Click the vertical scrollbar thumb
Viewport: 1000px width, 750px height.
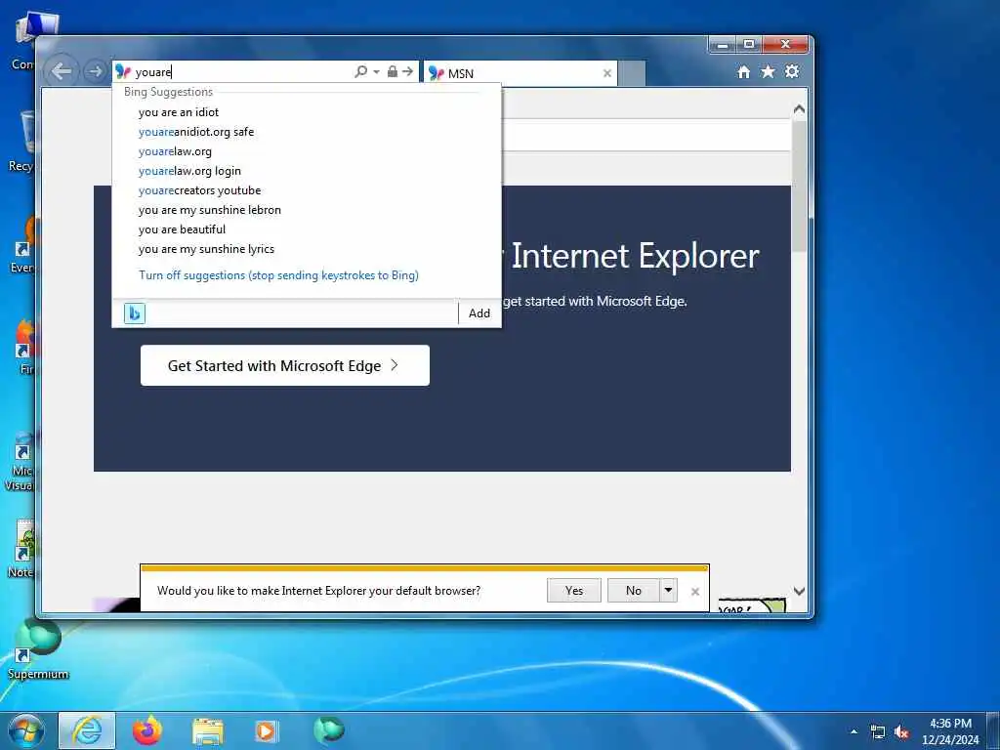click(799, 187)
